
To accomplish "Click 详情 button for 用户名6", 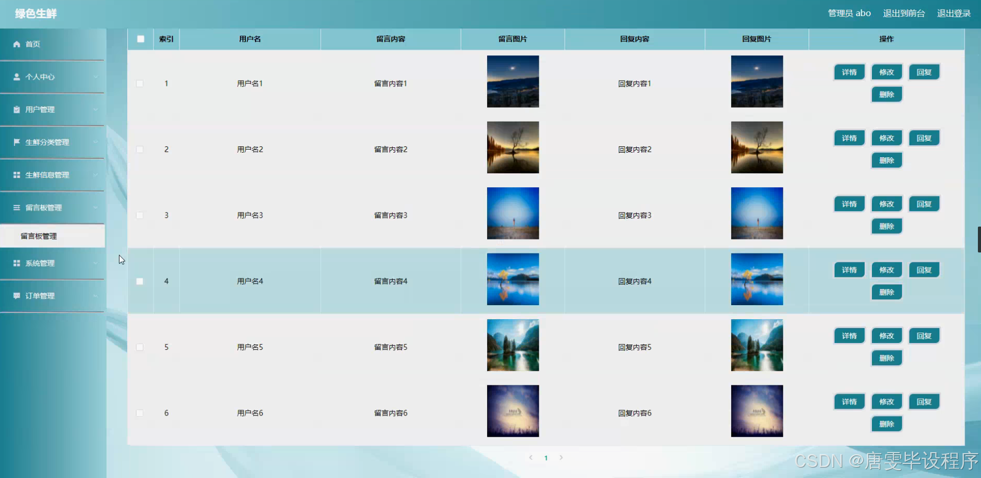I will 849,402.
